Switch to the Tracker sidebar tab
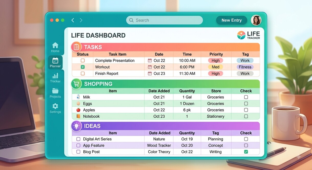 55,78
